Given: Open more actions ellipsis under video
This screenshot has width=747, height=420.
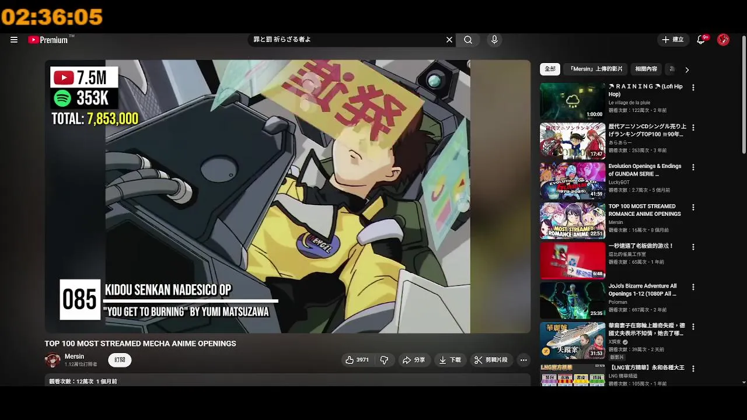Looking at the screenshot, I should [x=523, y=360].
